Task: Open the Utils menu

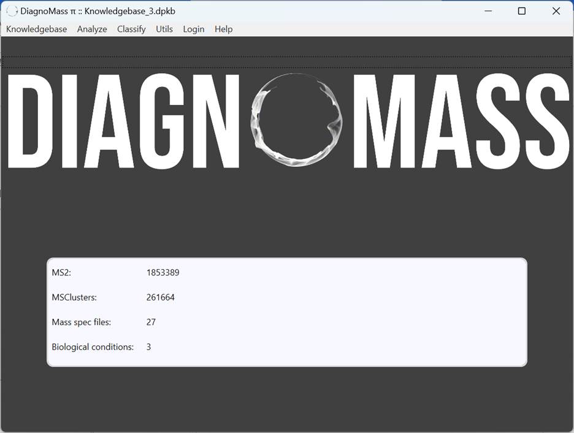Action: coord(164,29)
